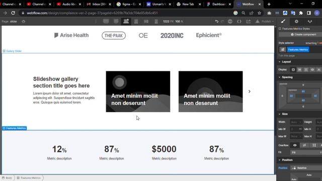Open the three-dot breakpoint options menu
Screen dimensions: 322x181
click(x=96, y=21)
